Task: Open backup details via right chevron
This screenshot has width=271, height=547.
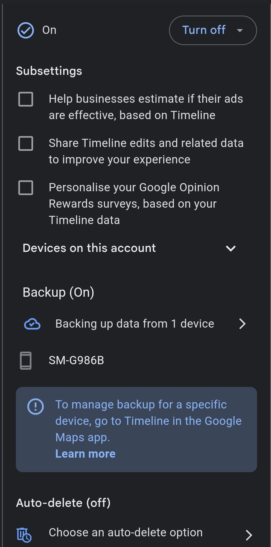Action: (x=242, y=324)
